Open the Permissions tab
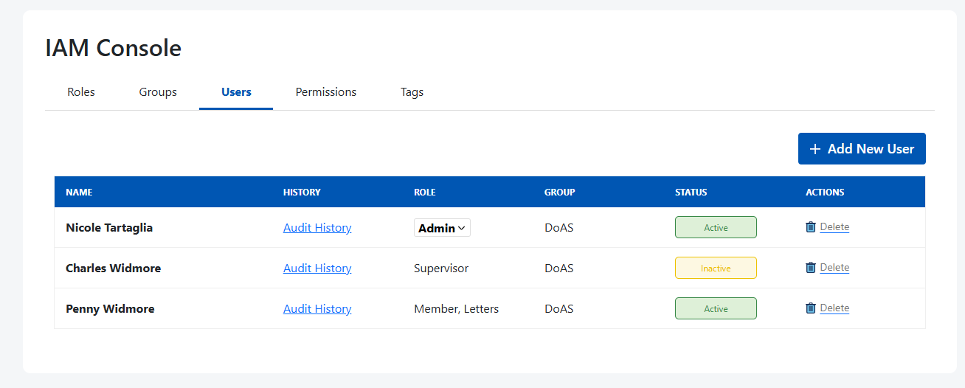Image resolution: width=965 pixels, height=388 pixels. (x=326, y=92)
